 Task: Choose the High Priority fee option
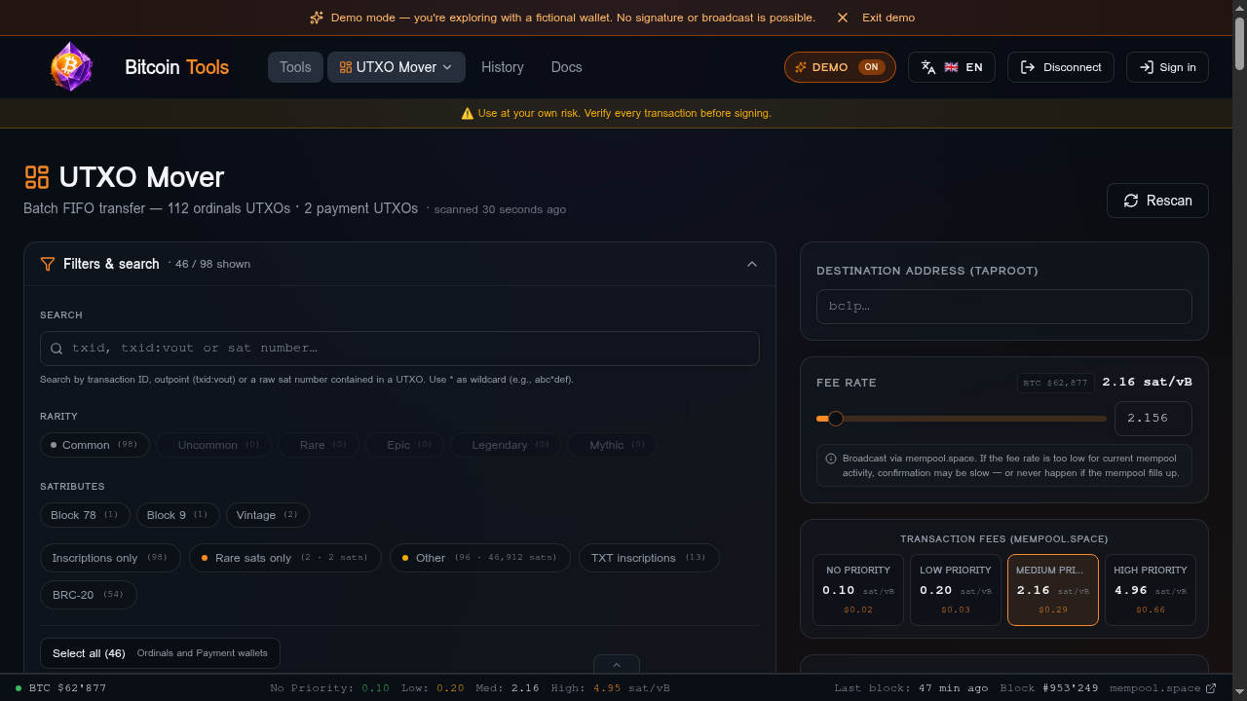[1151, 590]
